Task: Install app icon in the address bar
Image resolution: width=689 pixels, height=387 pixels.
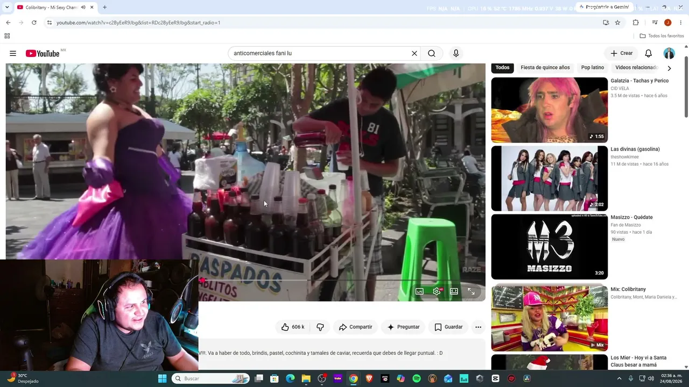Action: (x=606, y=23)
